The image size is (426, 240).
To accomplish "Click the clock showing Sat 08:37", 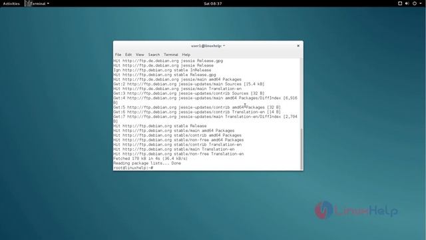I will [213, 3].
